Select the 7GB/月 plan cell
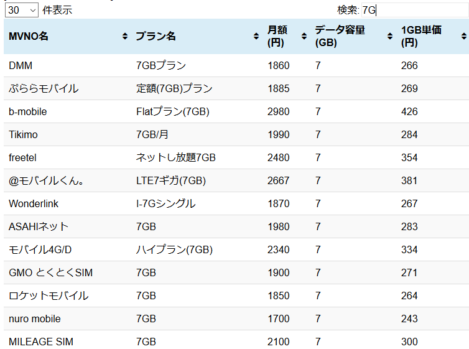 [152, 134]
